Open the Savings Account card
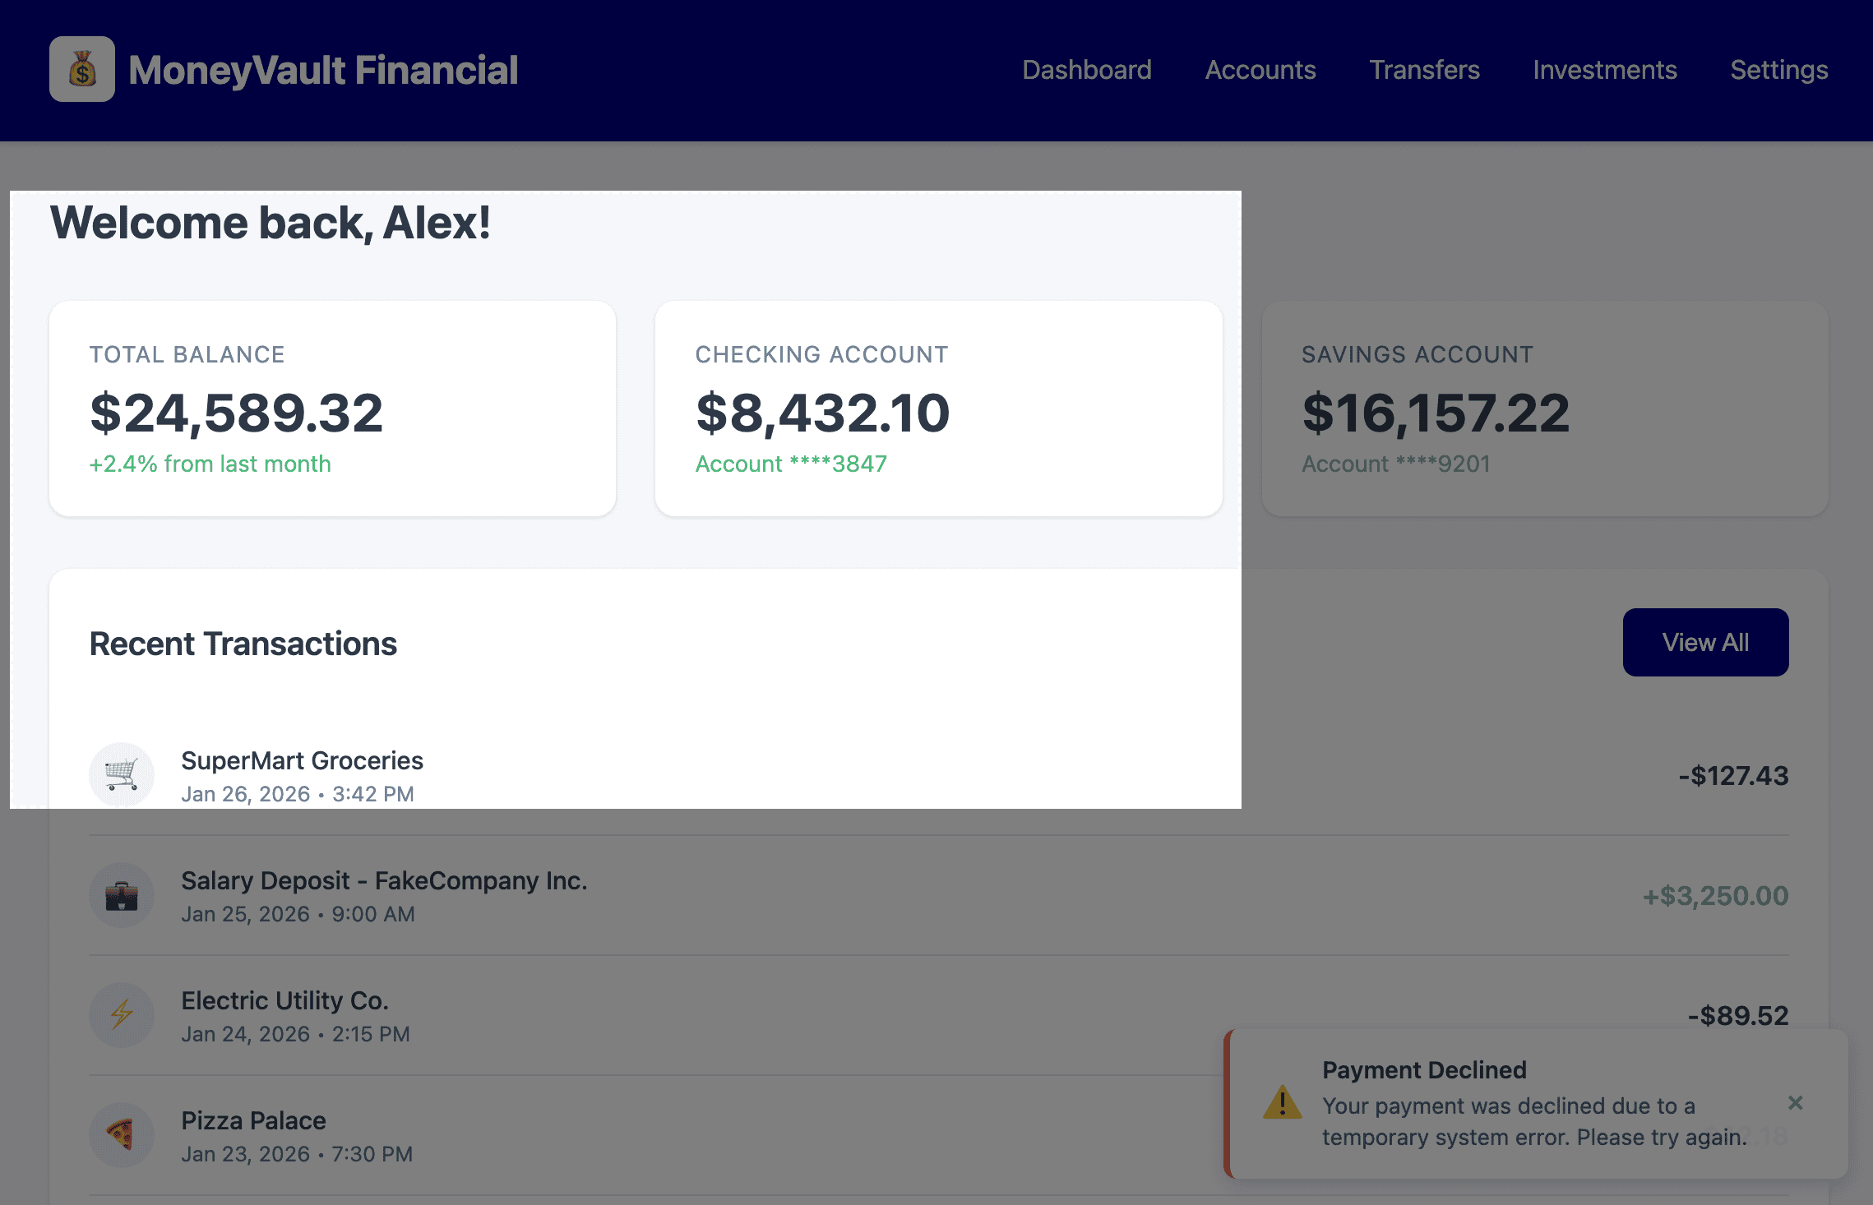1873x1205 pixels. (1544, 409)
